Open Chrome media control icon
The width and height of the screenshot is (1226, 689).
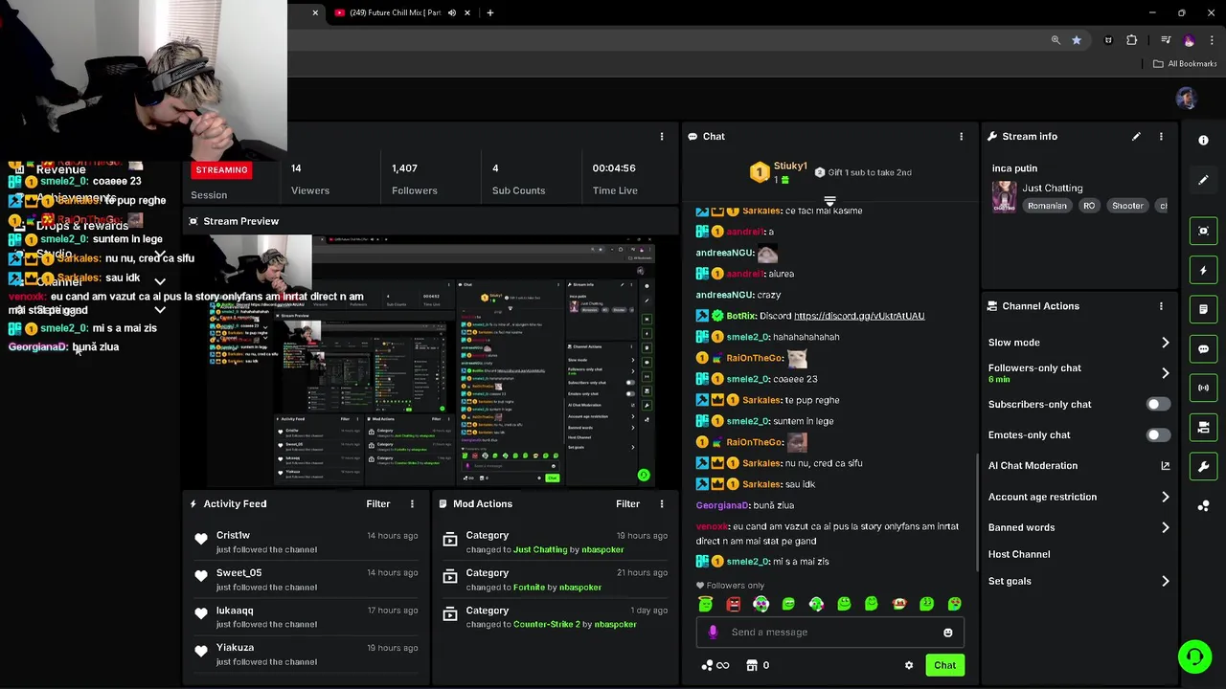1166,40
